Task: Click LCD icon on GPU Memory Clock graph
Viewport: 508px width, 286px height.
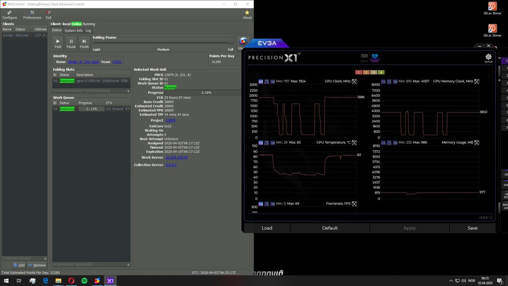Action: point(389,81)
